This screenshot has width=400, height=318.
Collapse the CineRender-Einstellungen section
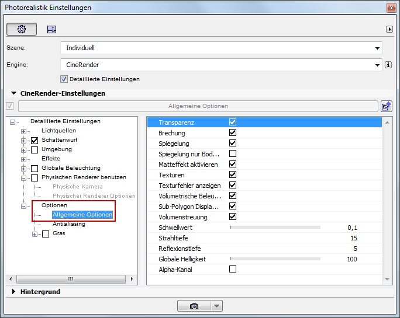pos(14,93)
